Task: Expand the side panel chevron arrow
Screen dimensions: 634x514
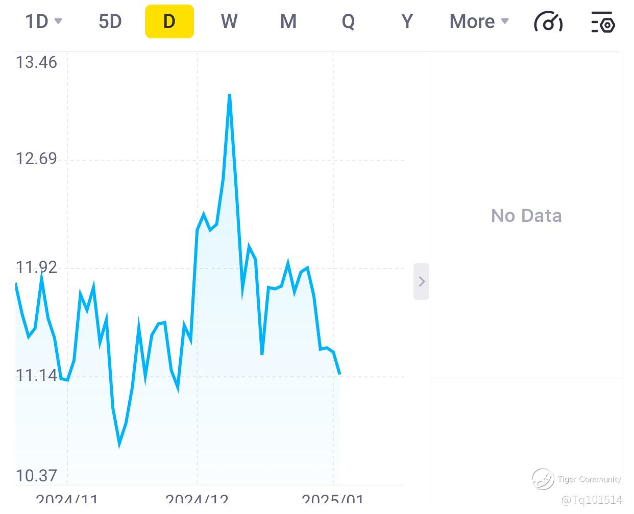Action: [421, 281]
